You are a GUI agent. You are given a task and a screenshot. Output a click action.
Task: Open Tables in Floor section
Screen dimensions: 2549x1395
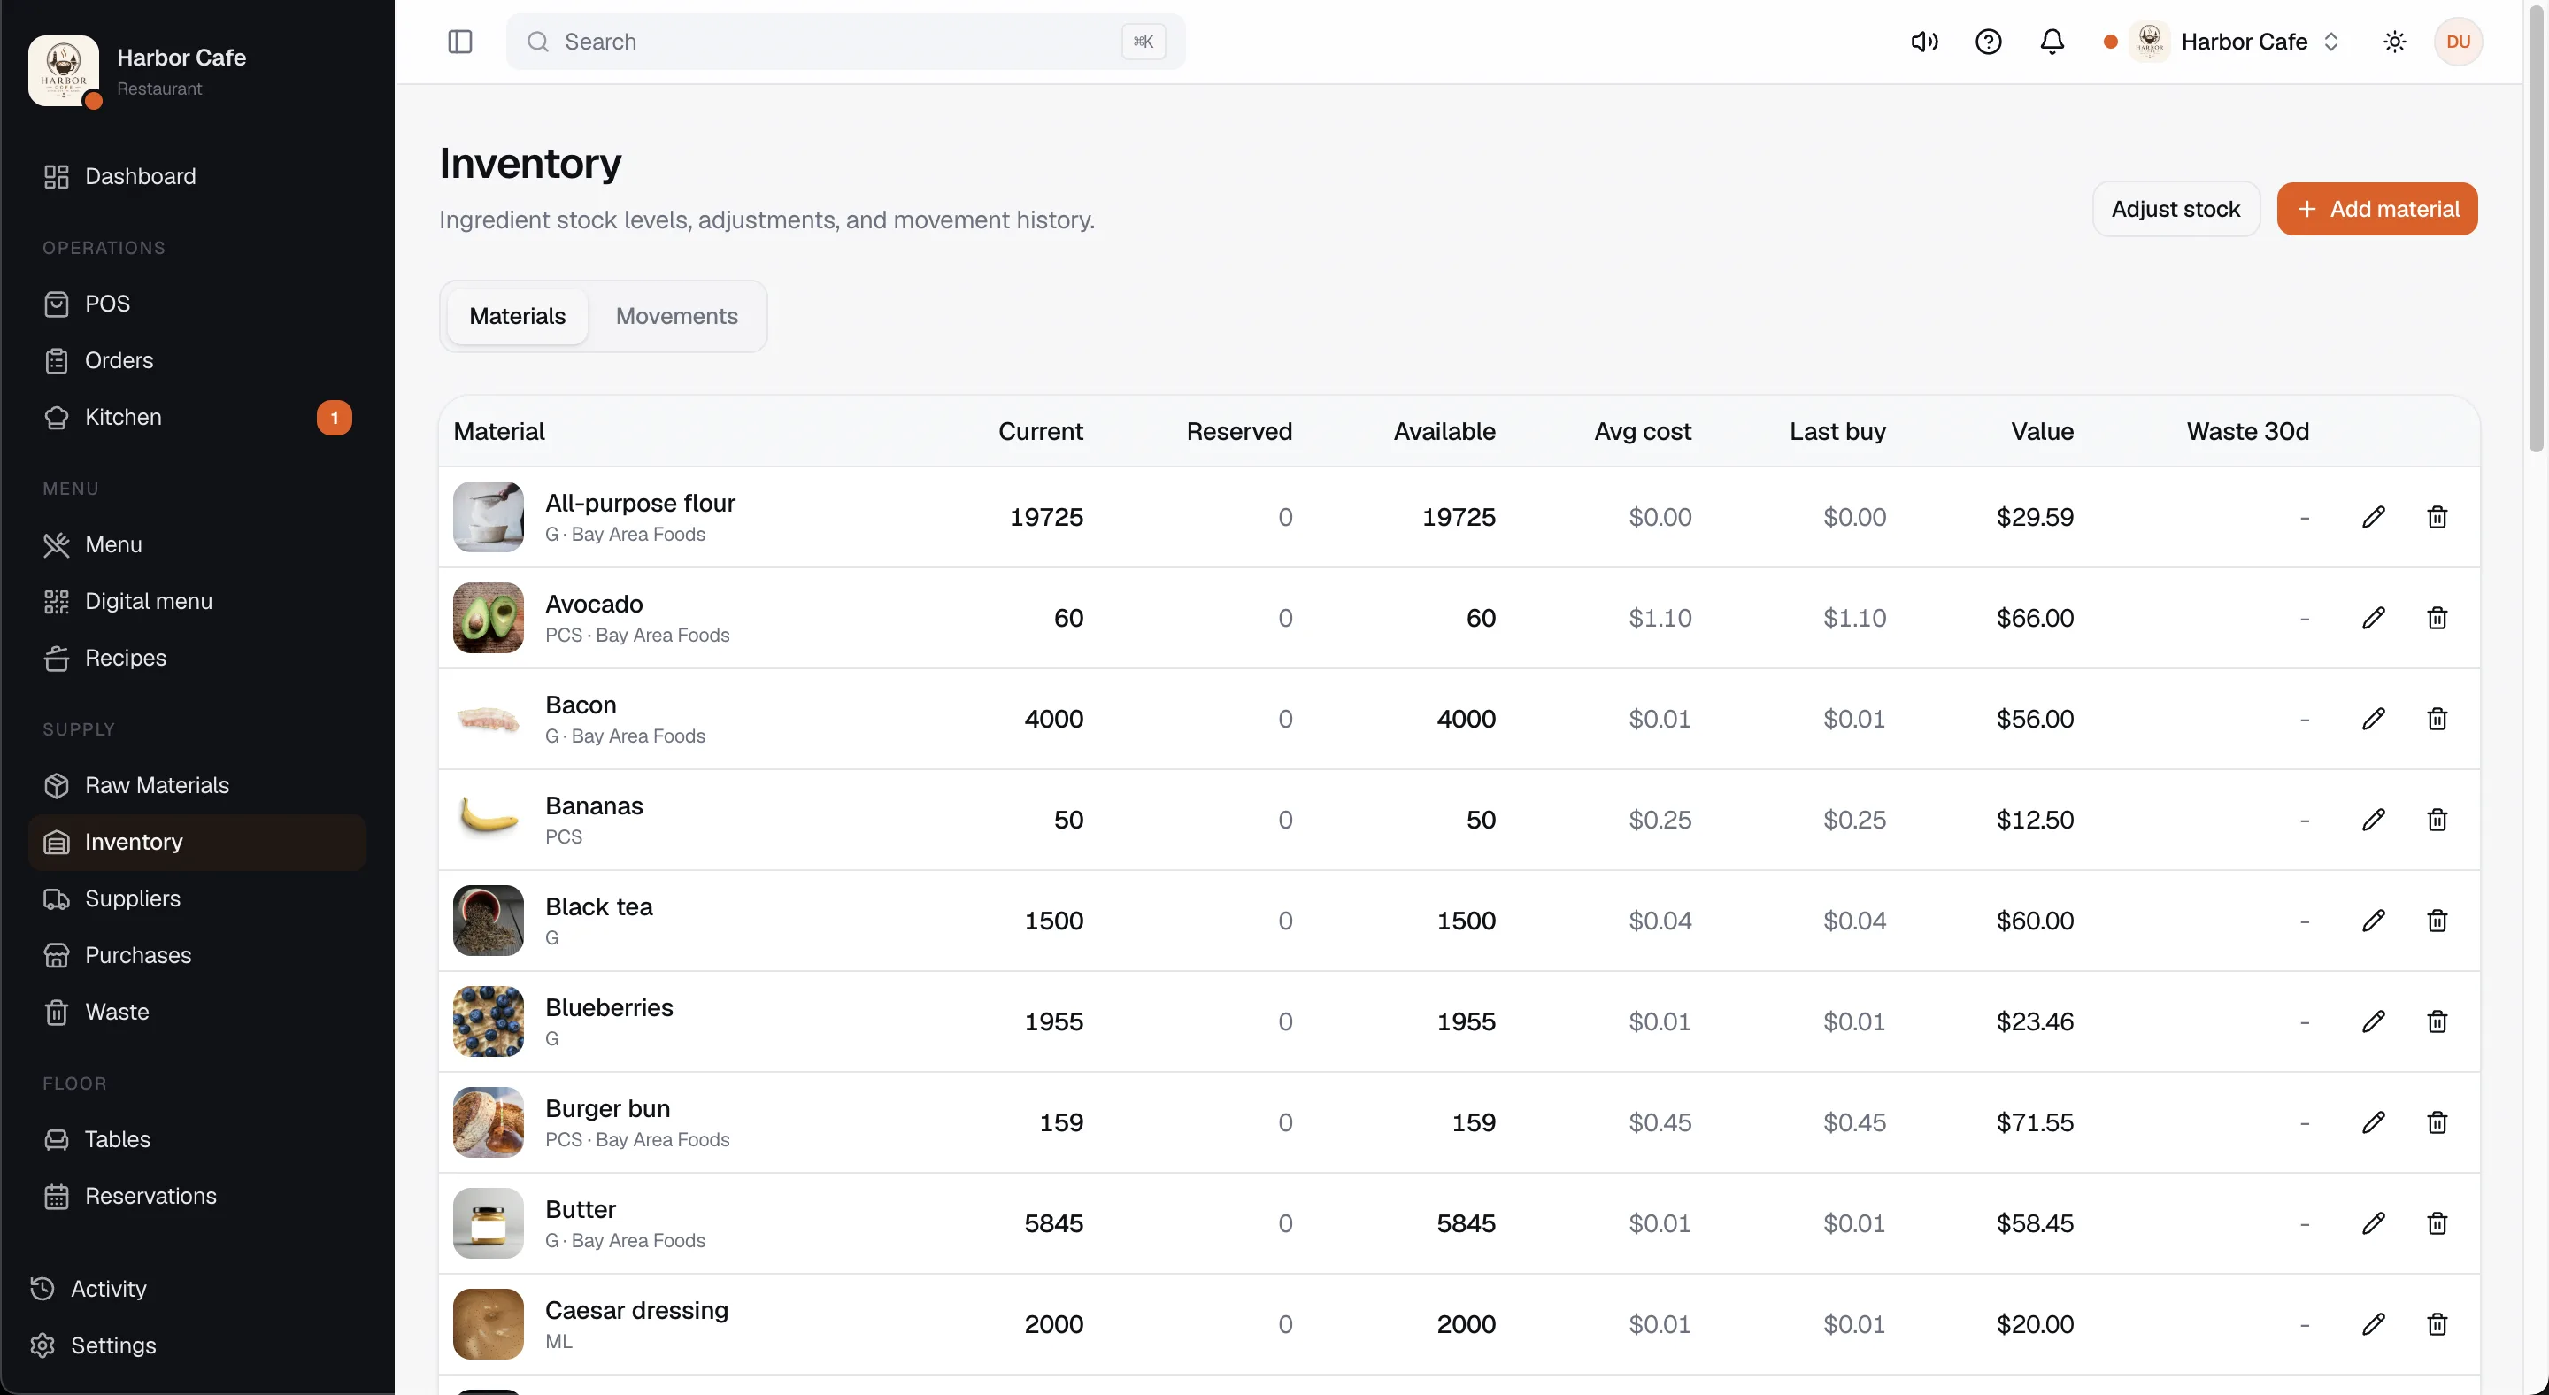tap(196, 1140)
